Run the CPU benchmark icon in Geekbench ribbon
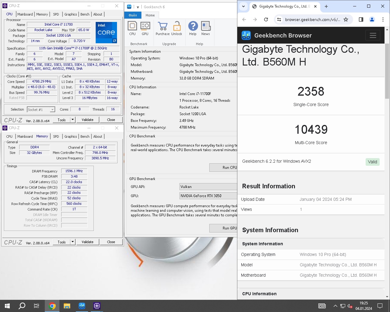The width and height of the screenshot is (390, 312). tap(132, 28)
